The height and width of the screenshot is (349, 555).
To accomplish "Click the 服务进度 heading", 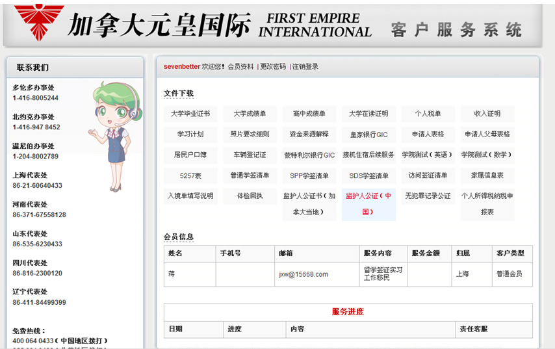I will pos(348,312).
